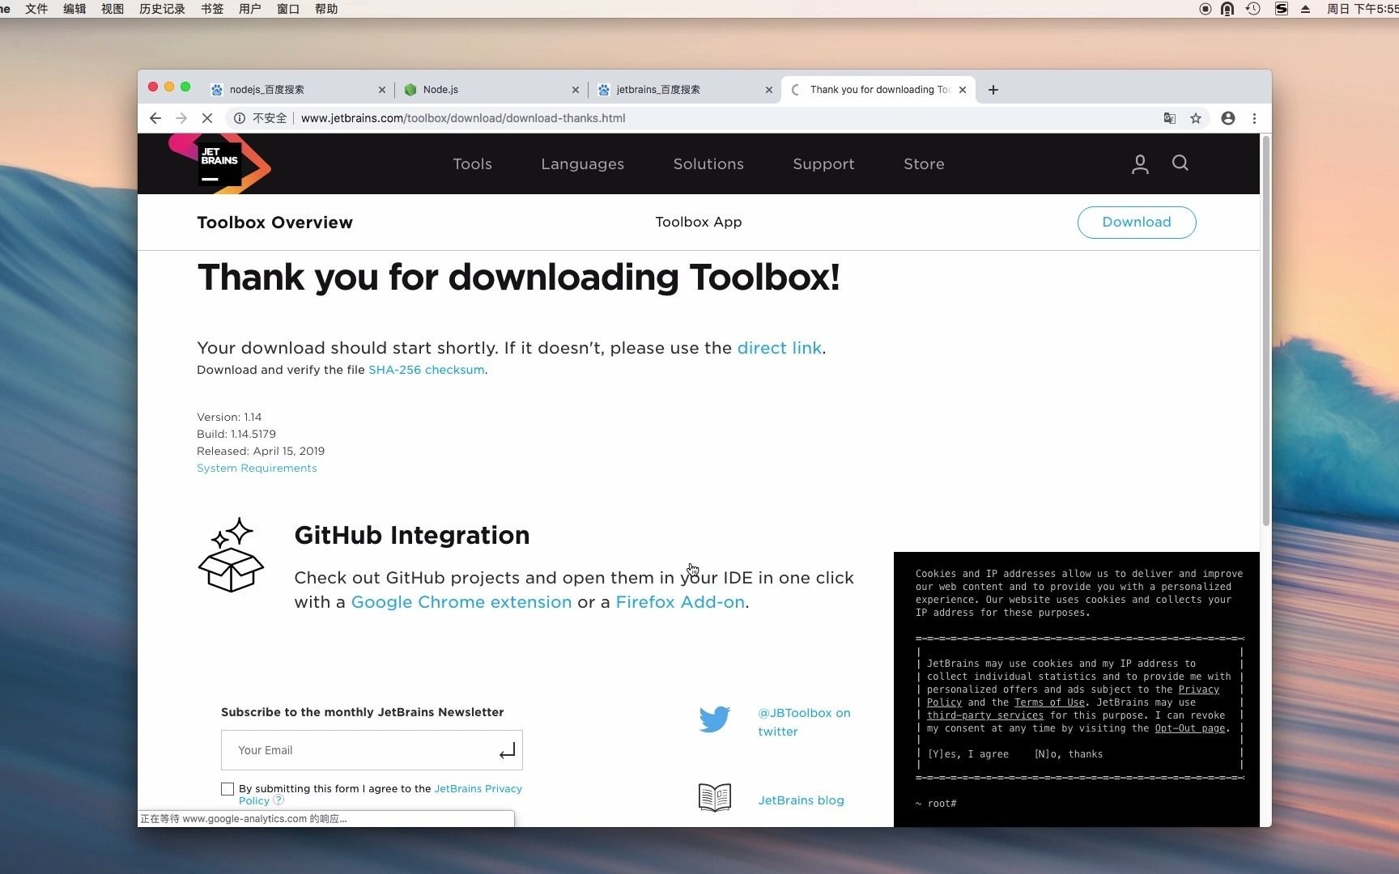This screenshot has width=1399, height=874.
Task: Check the privacy policy agreement checkbox
Action: point(227,789)
